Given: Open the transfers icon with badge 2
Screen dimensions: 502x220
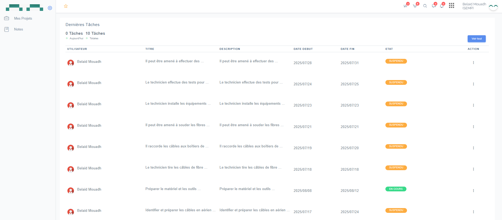Looking at the screenshot, I should [x=405, y=6].
